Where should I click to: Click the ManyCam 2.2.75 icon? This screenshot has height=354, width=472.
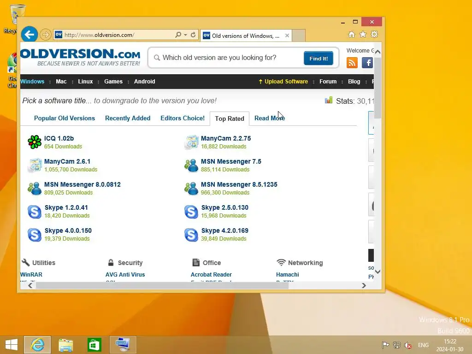click(x=191, y=142)
